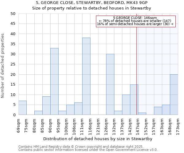Viewport: 184px width, 153px height.
Task: Select the bar between 85sqm and 90sqm
Action: click(46, 106)
